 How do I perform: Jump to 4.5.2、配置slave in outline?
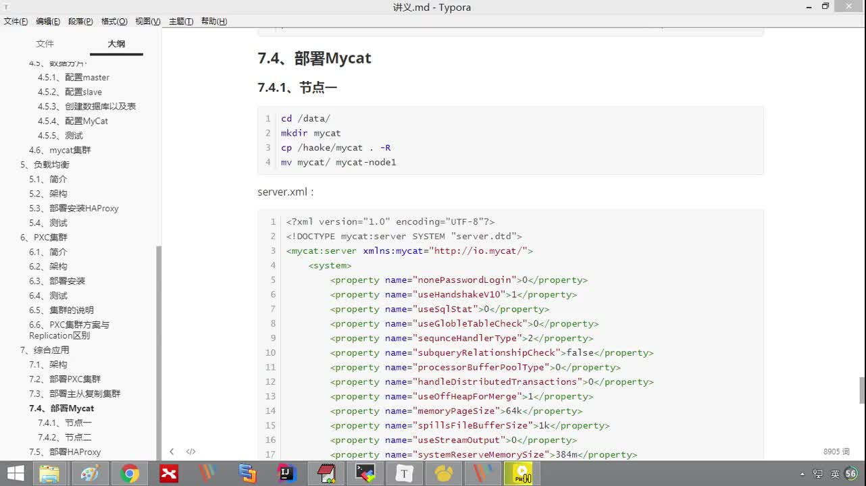[70, 92]
